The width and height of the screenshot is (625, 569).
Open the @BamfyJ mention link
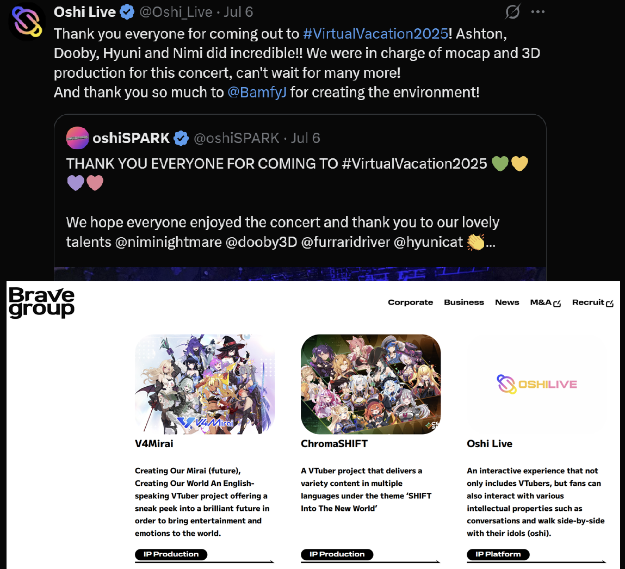tap(257, 92)
